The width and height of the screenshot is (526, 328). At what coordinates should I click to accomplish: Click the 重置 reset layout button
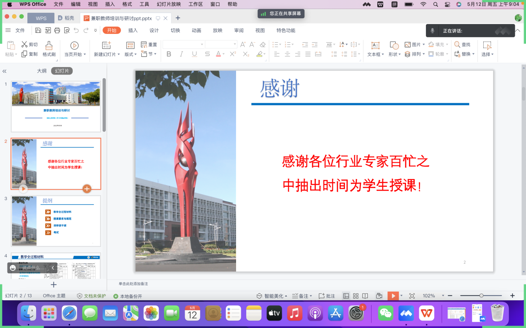click(149, 44)
